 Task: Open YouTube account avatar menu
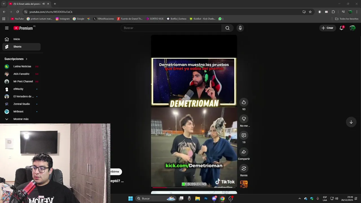(x=352, y=28)
